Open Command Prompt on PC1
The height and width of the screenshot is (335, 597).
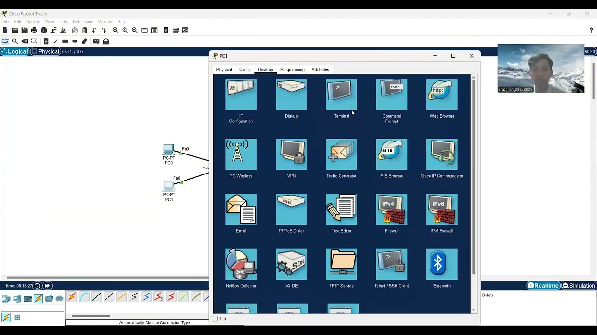tap(392, 95)
